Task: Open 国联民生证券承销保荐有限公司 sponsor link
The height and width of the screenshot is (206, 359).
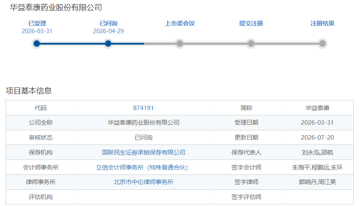Action: pyautogui.click(x=144, y=152)
